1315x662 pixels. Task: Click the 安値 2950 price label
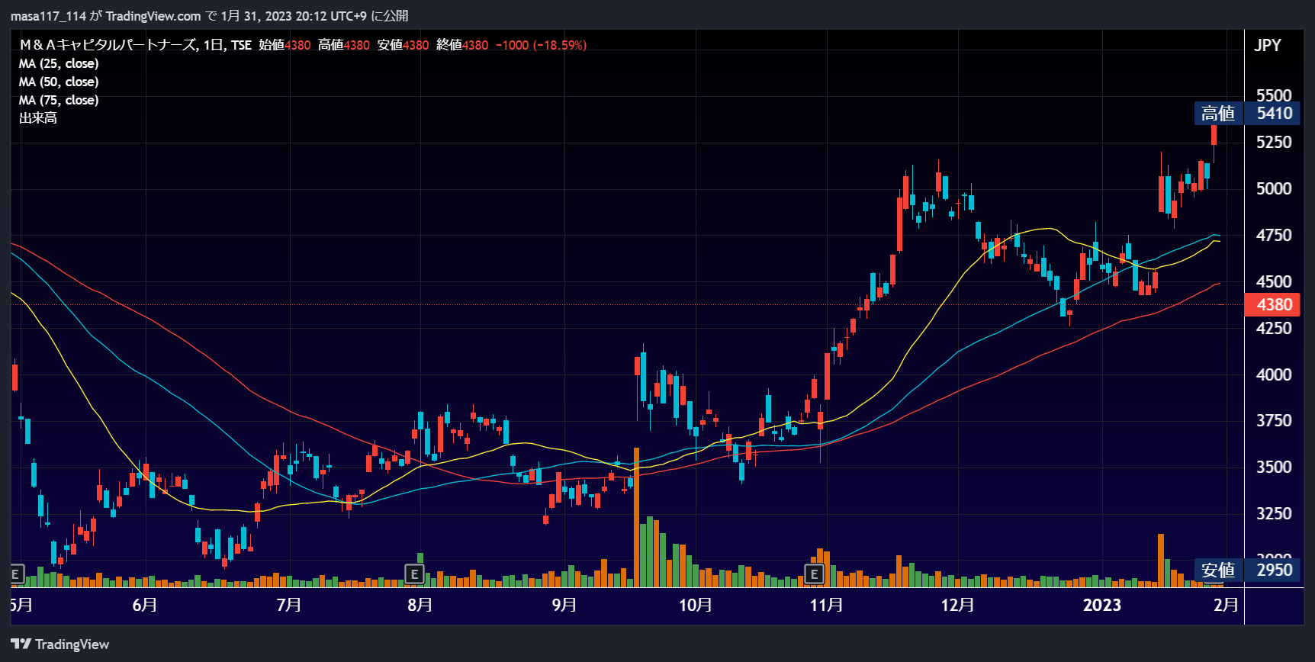point(1246,570)
